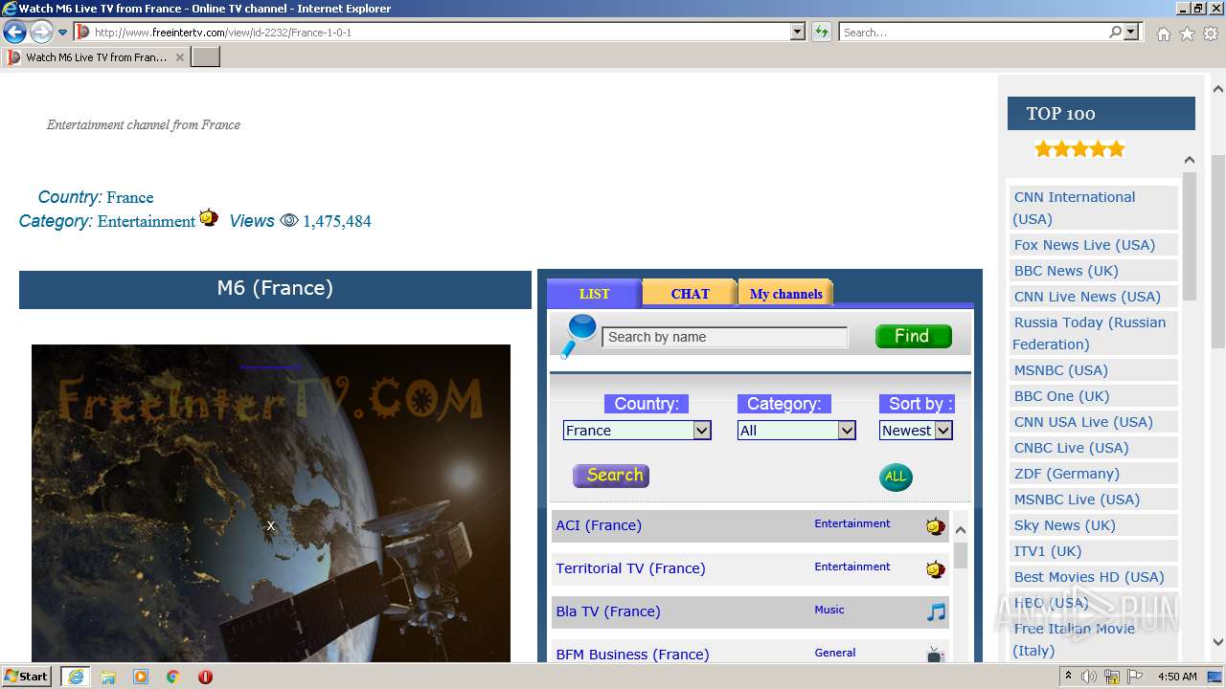Click the TV icon in BFM Business row
This screenshot has height=689, width=1226.
tap(936, 655)
